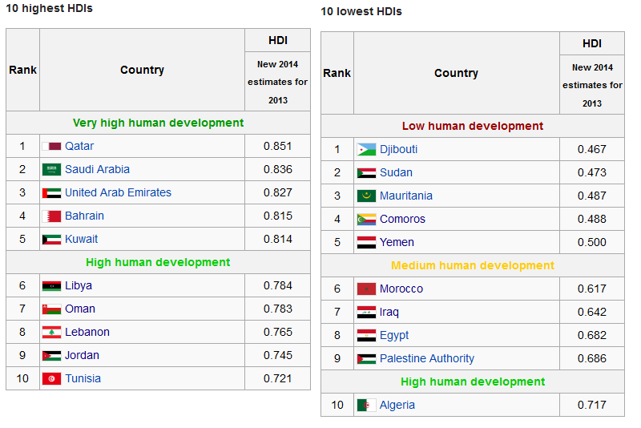Select Yemen's 0.500 HDI cell
Viewport: 641px width, 428px height.
pyautogui.click(x=592, y=243)
